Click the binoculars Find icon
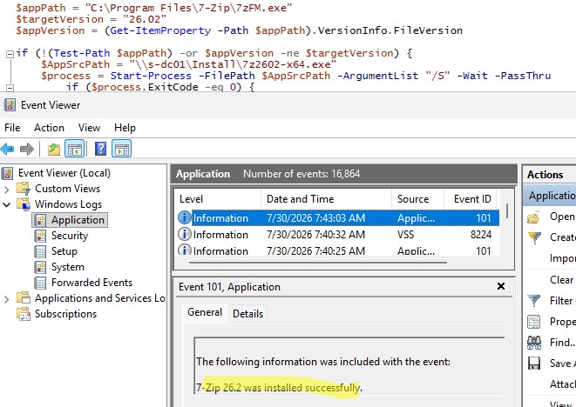The width and height of the screenshot is (576, 407). point(534,343)
